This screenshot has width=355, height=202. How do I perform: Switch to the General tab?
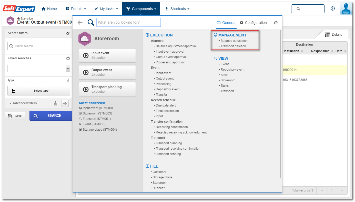226,23
